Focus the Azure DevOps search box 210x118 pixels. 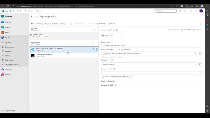tap(165, 11)
